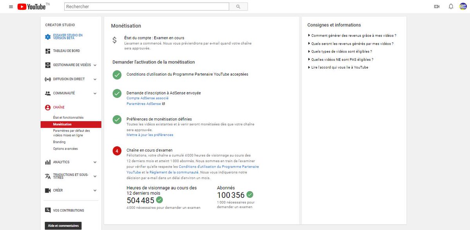Click Aide et commentaires button
The width and height of the screenshot is (470, 230).
coord(63,226)
